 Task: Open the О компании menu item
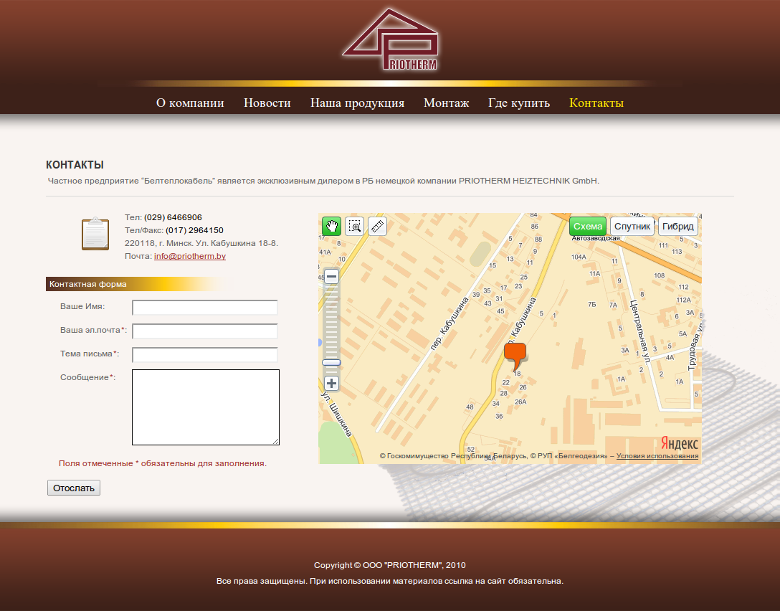tap(190, 103)
